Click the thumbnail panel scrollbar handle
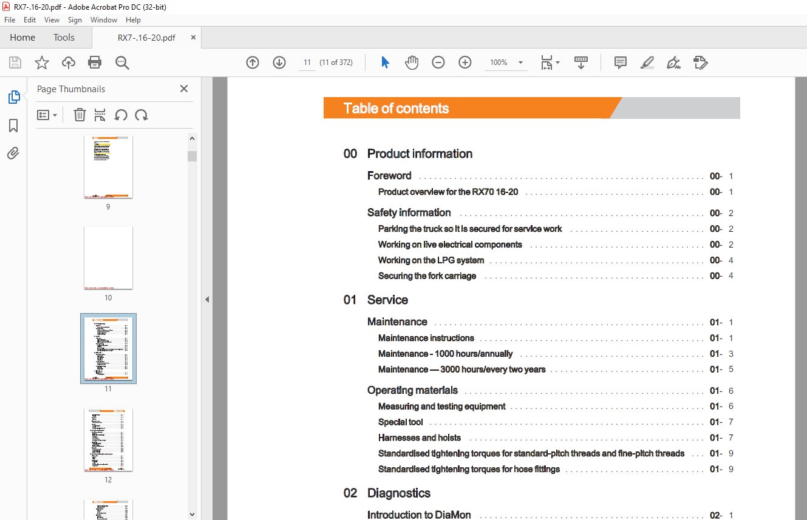The width and height of the screenshot is (807, 520). coord(192,156)
